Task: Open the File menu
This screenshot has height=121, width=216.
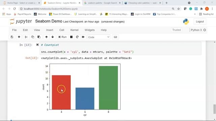Action: pos(14,30)
